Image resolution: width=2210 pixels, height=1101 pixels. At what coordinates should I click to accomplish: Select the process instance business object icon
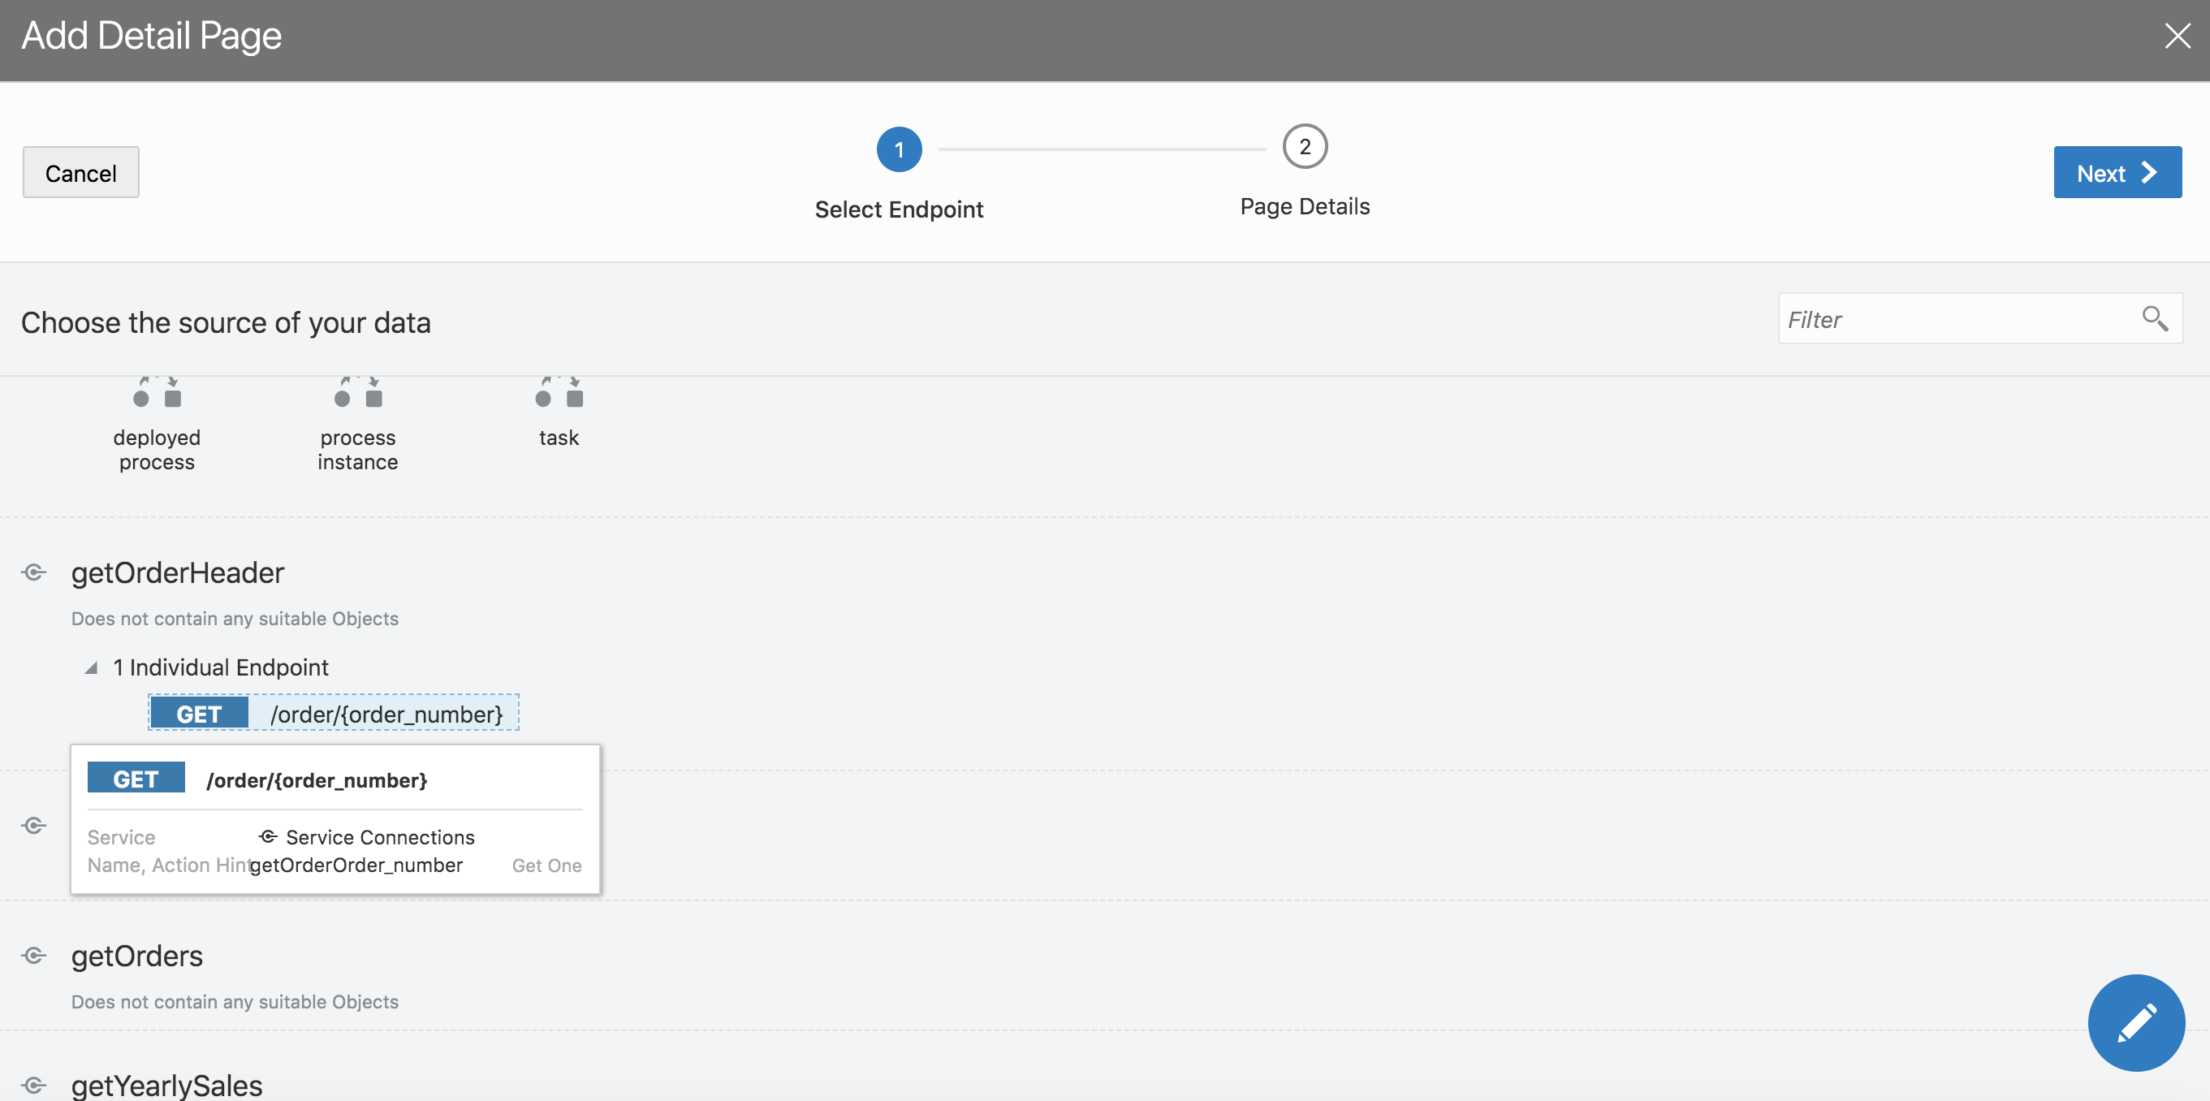(x=358, y=391)
